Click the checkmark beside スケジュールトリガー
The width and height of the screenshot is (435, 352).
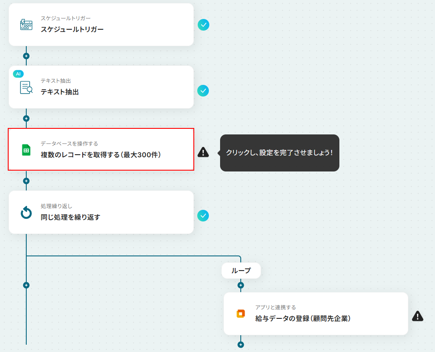[x=203, y=25]
